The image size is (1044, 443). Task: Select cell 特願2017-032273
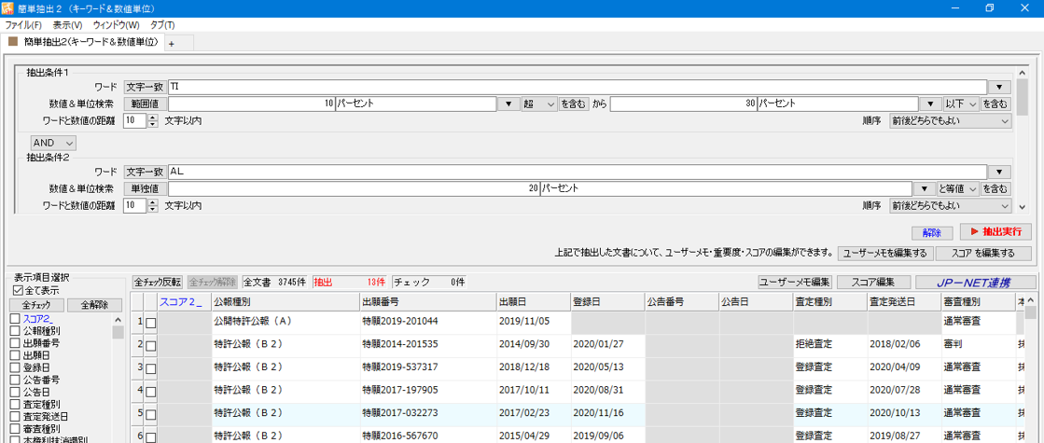(428, 413)
